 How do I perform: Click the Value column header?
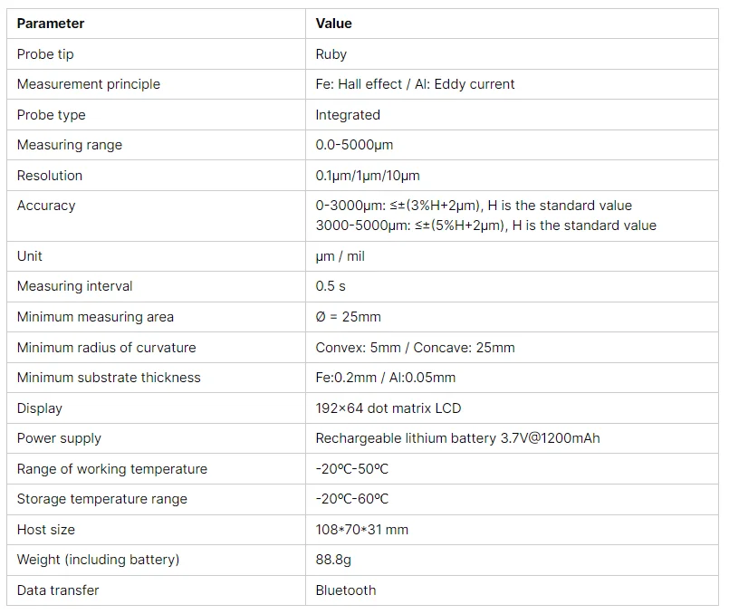tap(333, 24)
